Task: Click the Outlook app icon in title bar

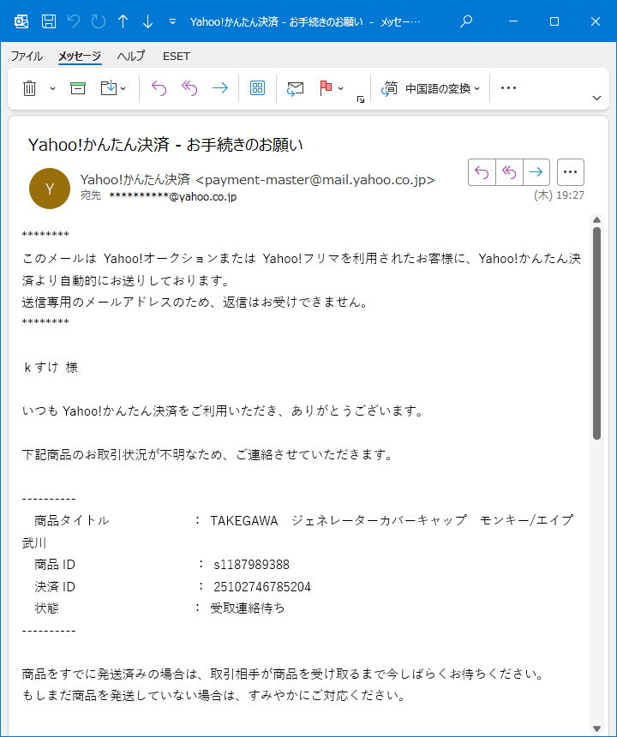Action: (21, 21)
